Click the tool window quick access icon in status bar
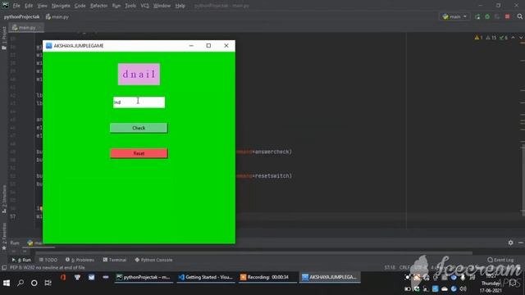Screen dimensions: 525x295 pyautogui.click(x=4, y=268)
